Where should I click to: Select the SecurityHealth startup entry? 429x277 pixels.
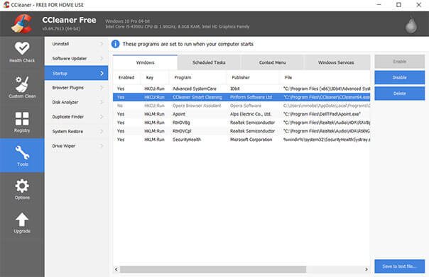coord(241,140)
